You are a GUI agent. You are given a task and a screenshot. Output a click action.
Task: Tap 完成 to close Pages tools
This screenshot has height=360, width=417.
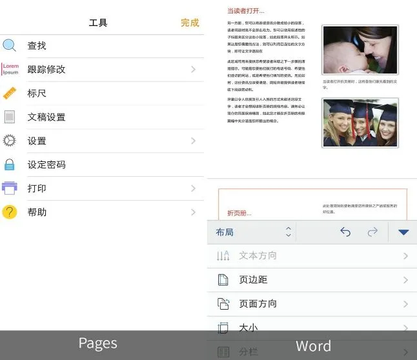190,23
